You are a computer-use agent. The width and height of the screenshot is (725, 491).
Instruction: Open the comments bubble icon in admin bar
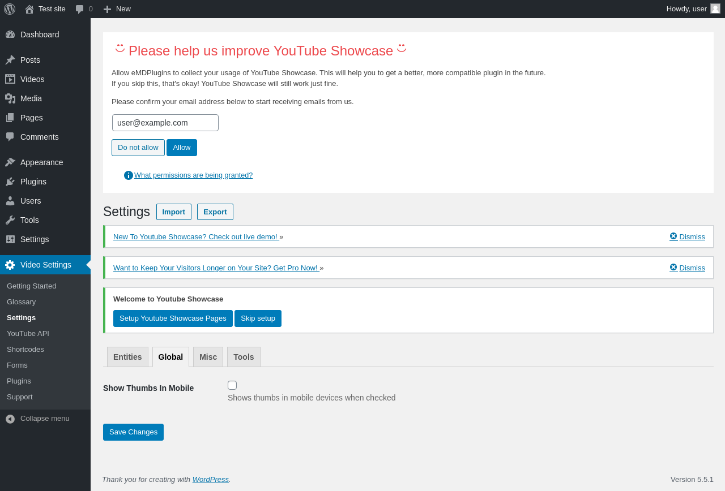[x=80, y=9]
